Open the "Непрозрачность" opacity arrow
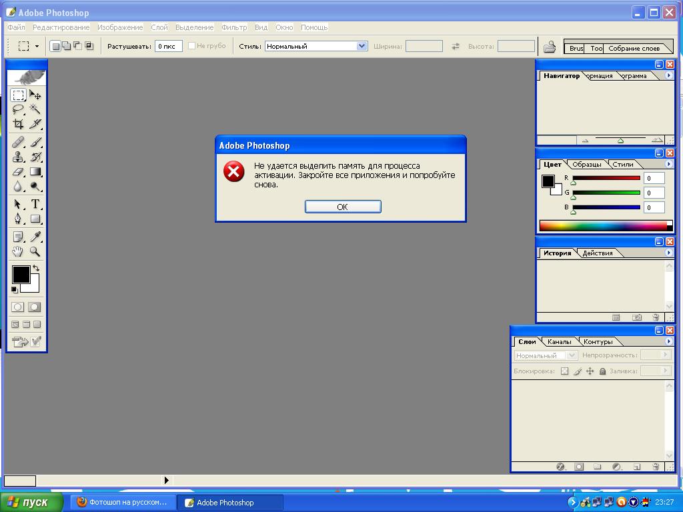Image resolution: width=683 pixels, height=512 pixels. click(665, 355)
